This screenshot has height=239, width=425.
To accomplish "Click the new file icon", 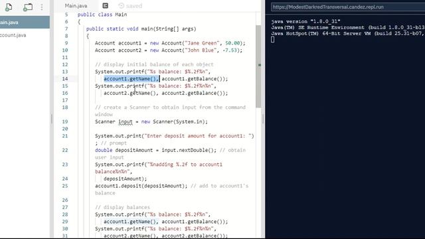I will point(9,7).
